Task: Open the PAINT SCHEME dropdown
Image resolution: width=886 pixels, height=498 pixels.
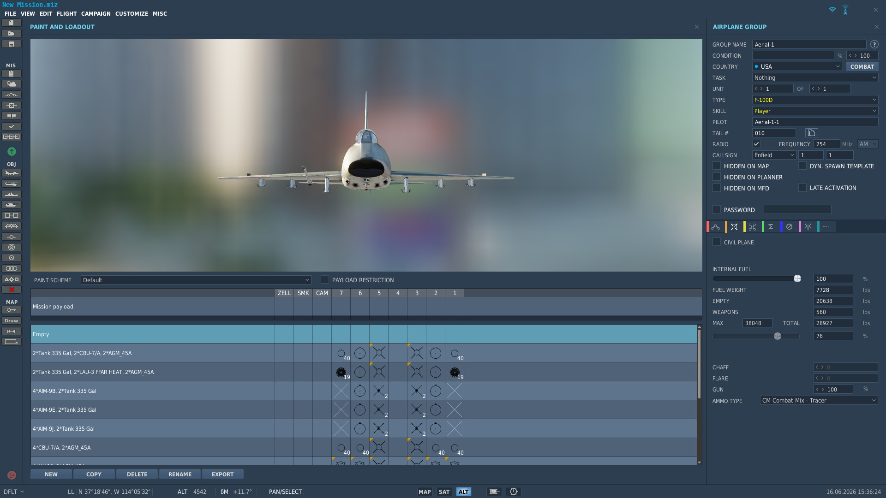Action: tap(196, 280)
